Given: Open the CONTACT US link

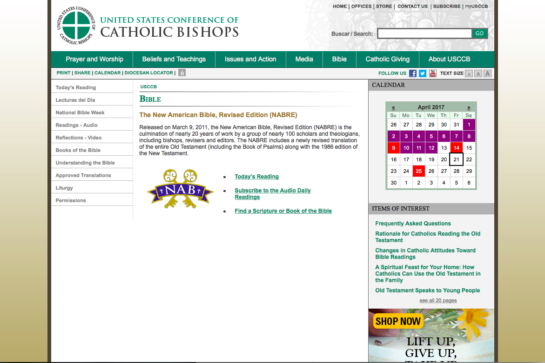Looking at the screenshot, I should click(412, 6).
